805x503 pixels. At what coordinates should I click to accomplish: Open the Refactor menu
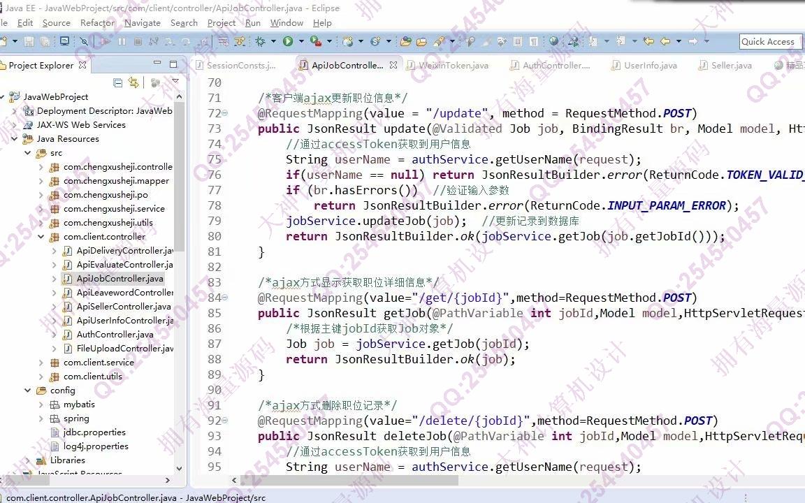(x=98, y=23)
